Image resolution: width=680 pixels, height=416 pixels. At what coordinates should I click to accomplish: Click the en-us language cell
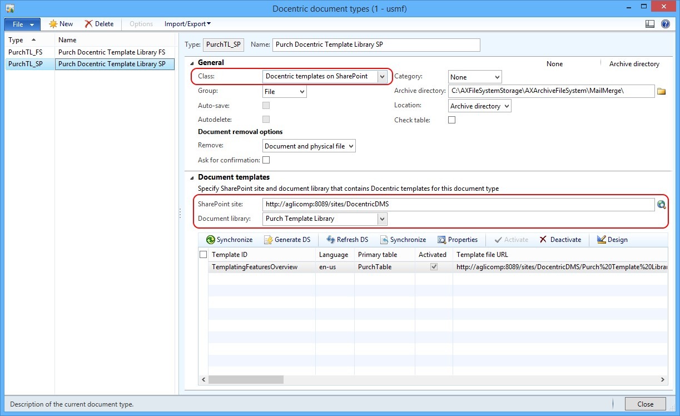335,267
